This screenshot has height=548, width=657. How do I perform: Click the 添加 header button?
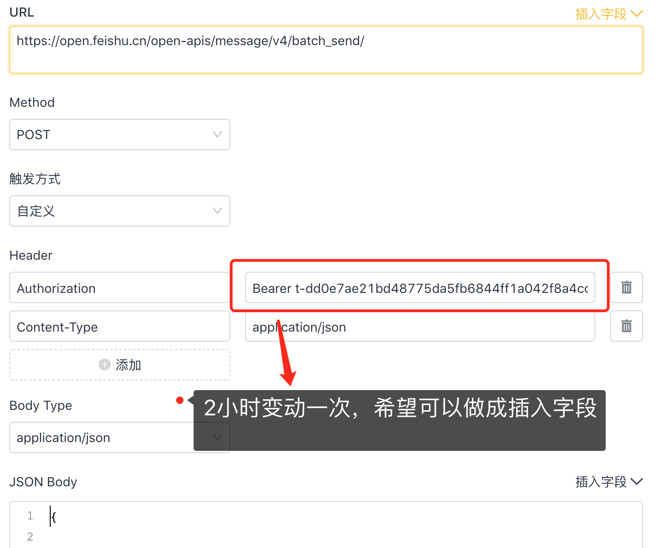pos(120,365)
